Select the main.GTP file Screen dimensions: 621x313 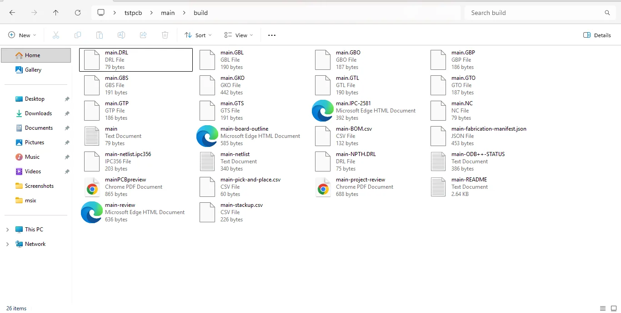coord(136,111)
